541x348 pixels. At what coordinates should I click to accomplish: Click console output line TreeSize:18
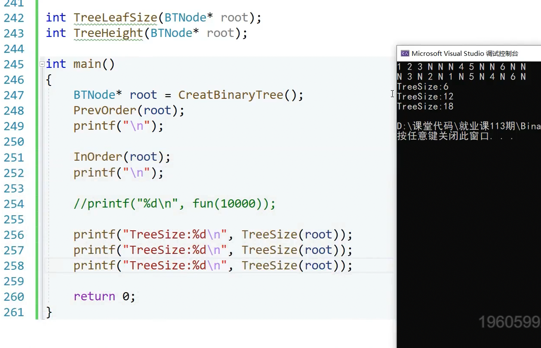pyautogui.click(x=425, y=107)
